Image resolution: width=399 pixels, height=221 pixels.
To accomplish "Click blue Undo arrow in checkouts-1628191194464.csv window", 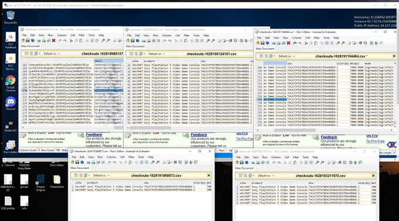I will (295, 43).
